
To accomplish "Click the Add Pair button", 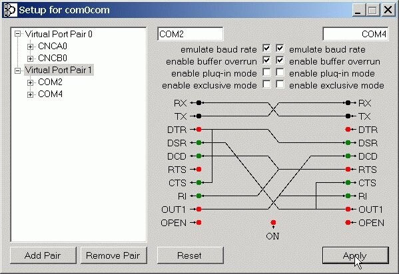I will 43,255.
